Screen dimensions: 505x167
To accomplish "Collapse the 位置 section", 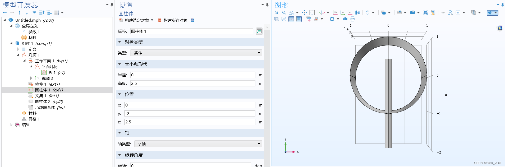I will (x=120, y=94).
